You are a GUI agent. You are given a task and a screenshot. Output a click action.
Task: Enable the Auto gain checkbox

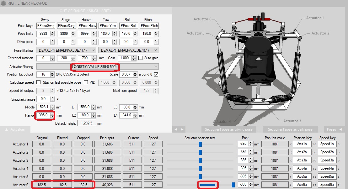(140, 58)
